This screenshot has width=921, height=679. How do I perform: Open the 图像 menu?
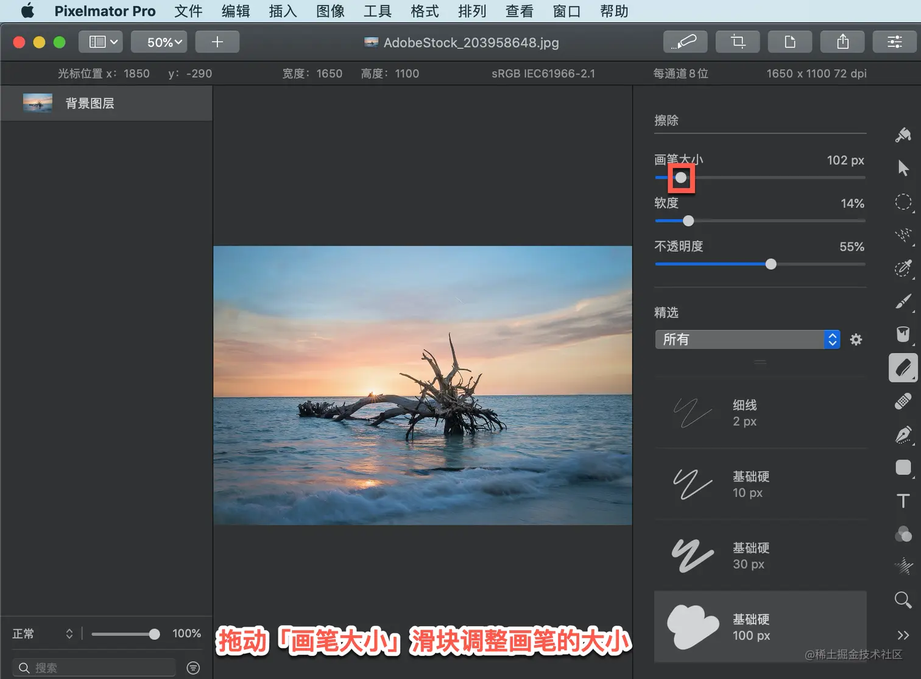point(331,11)
